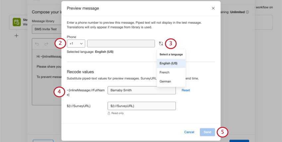Click the redo arrow in background editor
Screen dimensions: 282x142
click(46, 44)
